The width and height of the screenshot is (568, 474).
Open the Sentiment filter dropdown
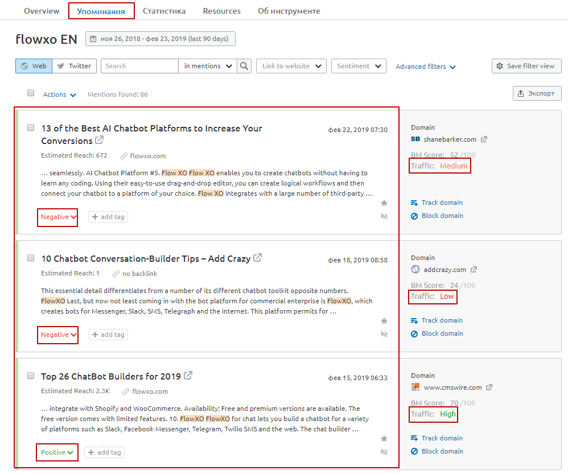click(x=359, y=66)
